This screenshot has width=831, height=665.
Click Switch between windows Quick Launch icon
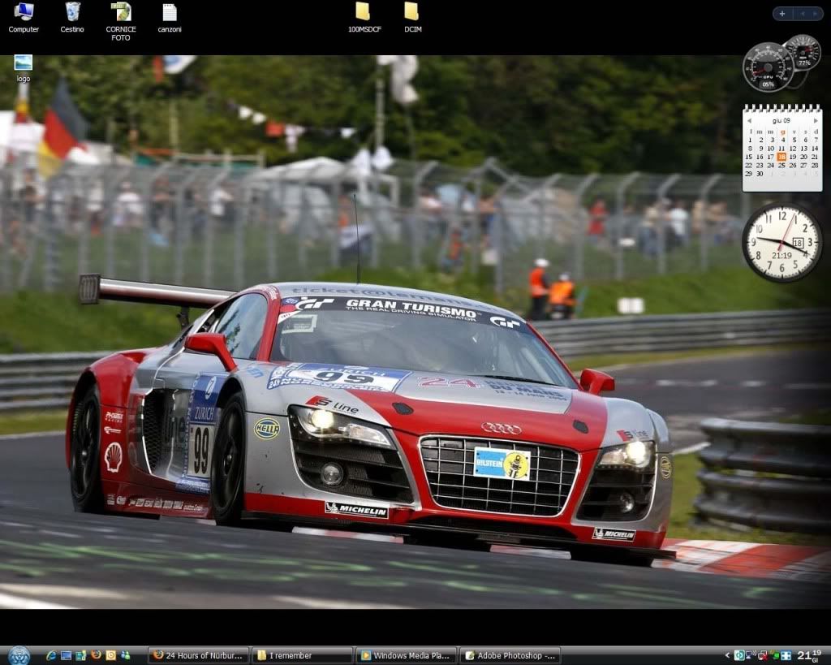80,655
